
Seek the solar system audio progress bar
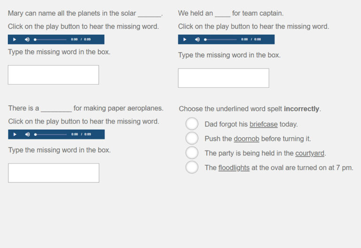51,39
